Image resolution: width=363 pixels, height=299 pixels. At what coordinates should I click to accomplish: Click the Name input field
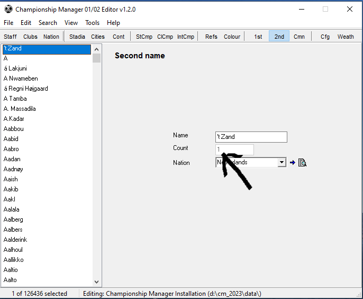pos(251,137)
